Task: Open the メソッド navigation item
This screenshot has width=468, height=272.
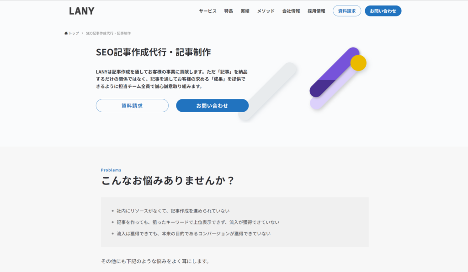Action: pyautogui.click(x=265, y=11)
